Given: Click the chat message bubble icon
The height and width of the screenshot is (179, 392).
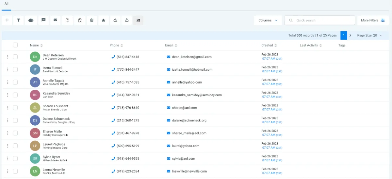Looking at the screenshot, I should click(x=43, y=20).
